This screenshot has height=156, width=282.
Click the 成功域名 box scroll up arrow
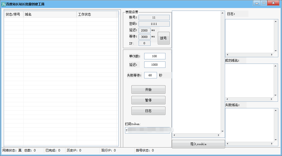click(276, 66)
